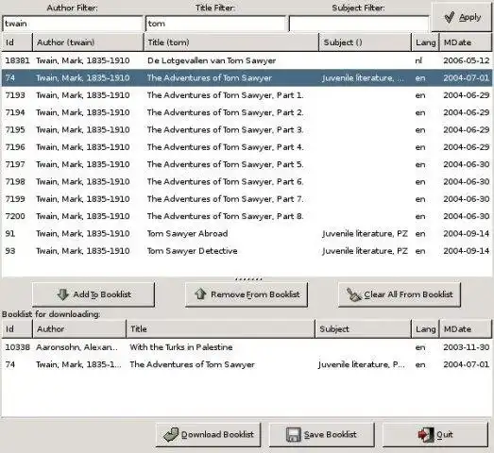Sort results by the Id column header
This screenshot has height=453, width=494.
pos(17,42)
